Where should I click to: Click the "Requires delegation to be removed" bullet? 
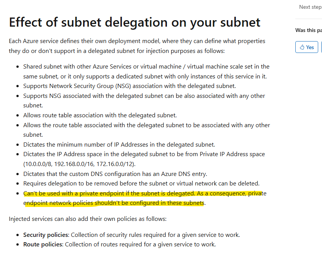tap(141, 184)
